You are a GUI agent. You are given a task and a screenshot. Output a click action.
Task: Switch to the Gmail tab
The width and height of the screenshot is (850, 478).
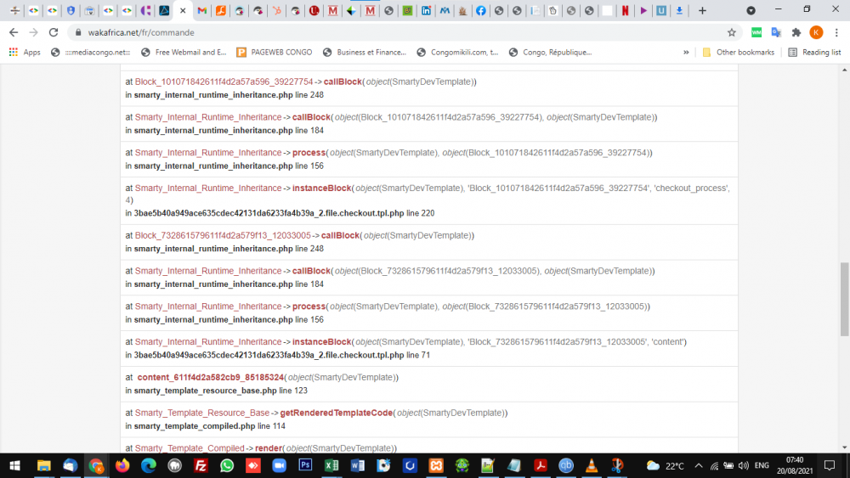click(201, 10)
